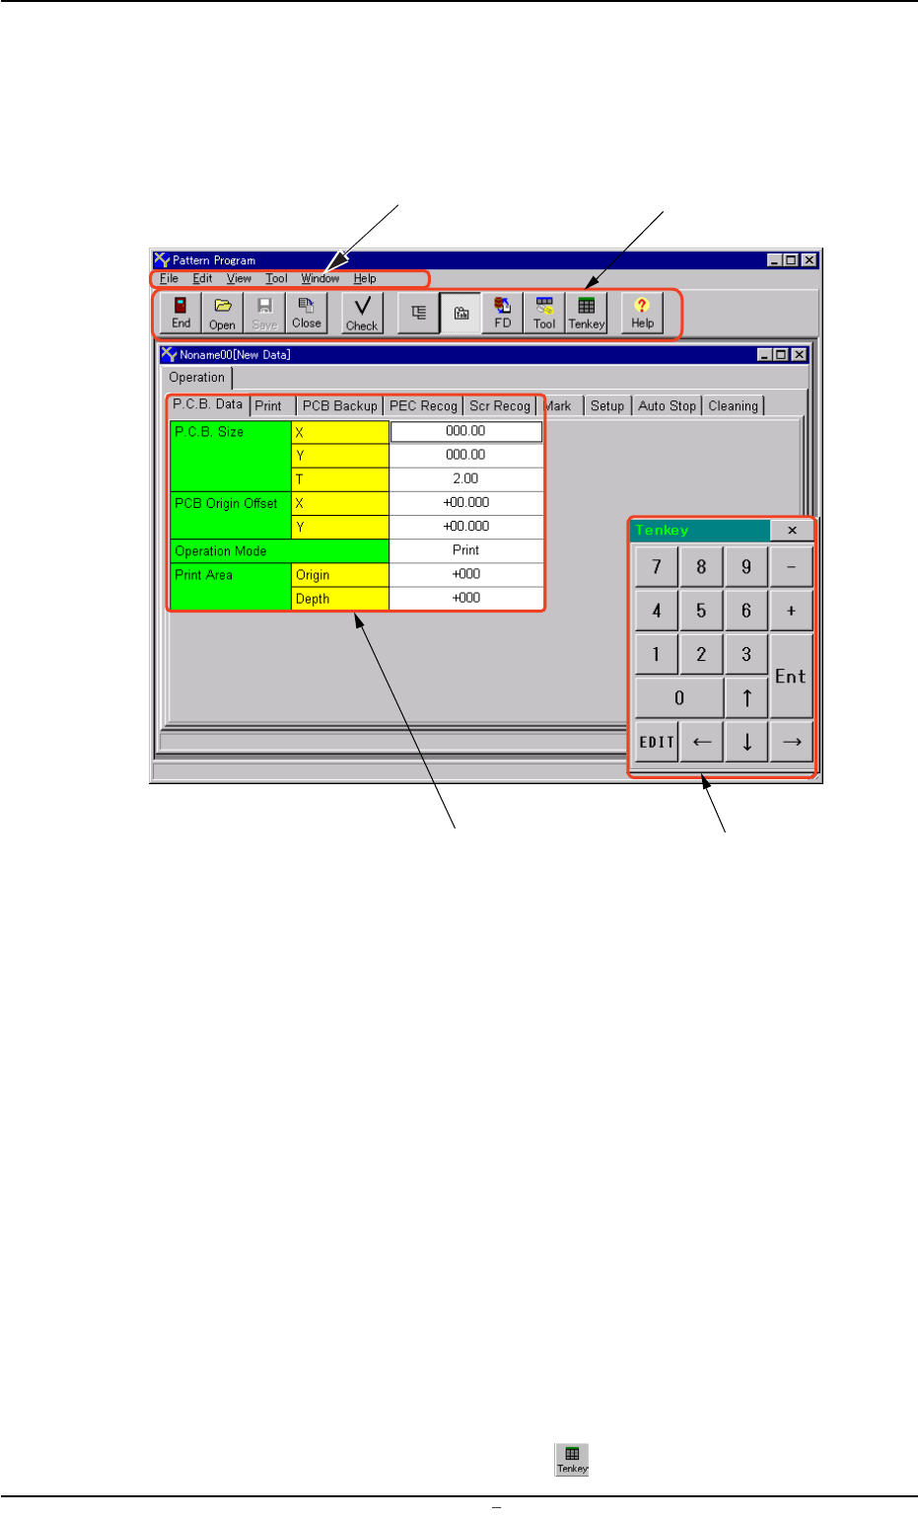Switch to the Auto Stop tab

(667, 405)
